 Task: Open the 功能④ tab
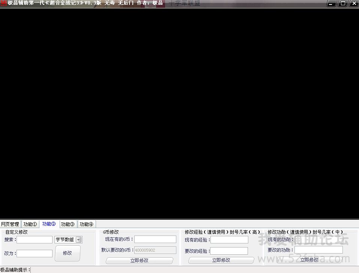pos(87,224)
